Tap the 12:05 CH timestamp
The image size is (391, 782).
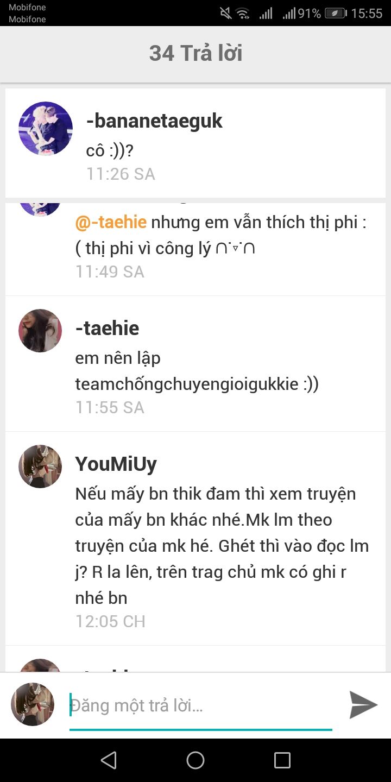click(110, 621)
